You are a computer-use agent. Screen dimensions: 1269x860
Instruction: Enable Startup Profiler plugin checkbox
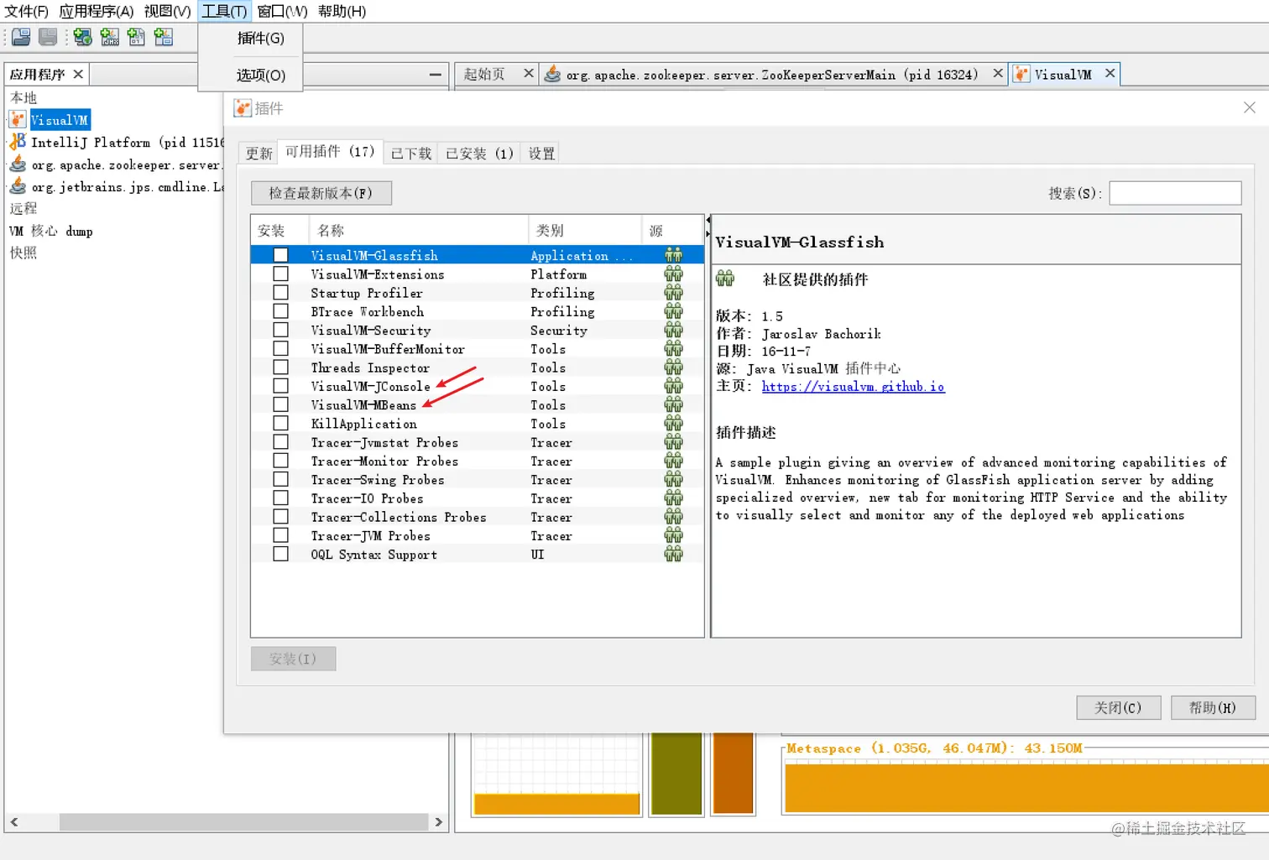point(280,292)
